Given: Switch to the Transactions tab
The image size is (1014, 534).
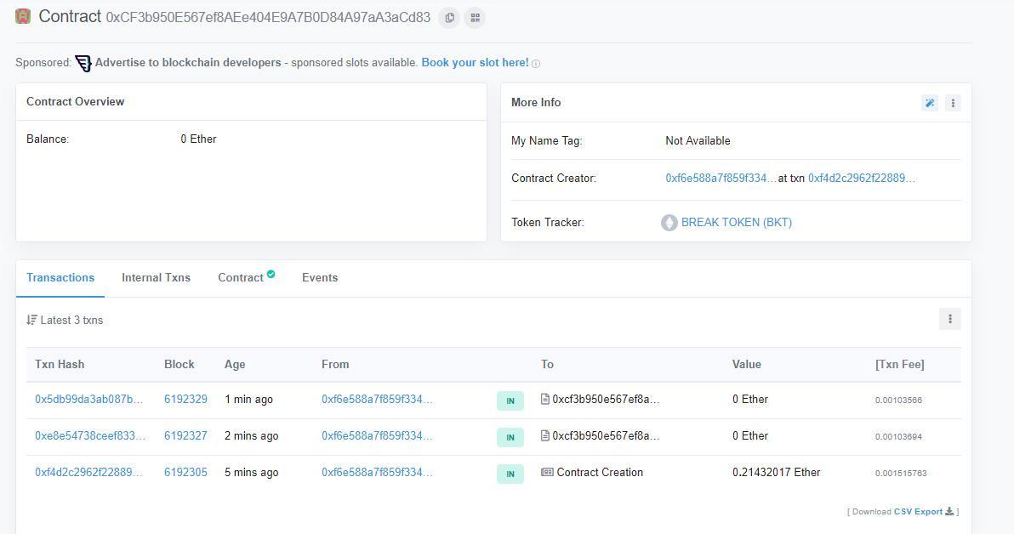Looking at the screenshot, I should (x=60, y=278).
